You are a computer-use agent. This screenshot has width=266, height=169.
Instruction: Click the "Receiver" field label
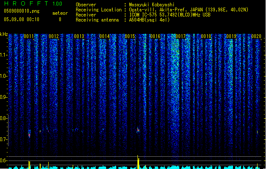[x=86, y=15]
